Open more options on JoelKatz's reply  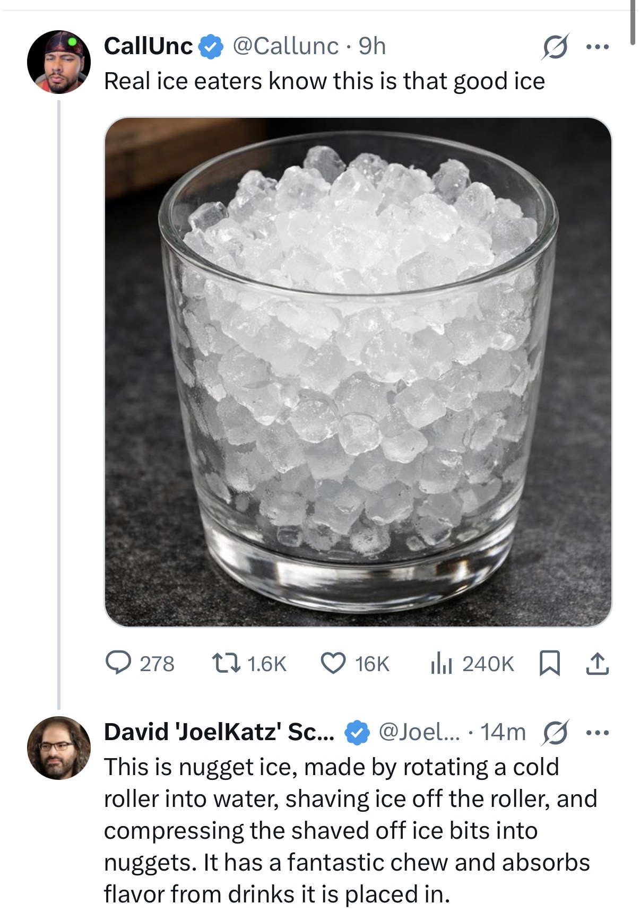[x=598, y=733]
